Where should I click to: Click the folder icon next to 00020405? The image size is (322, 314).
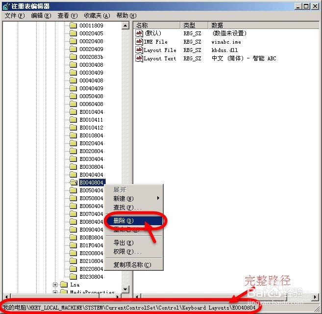point(73,33)
